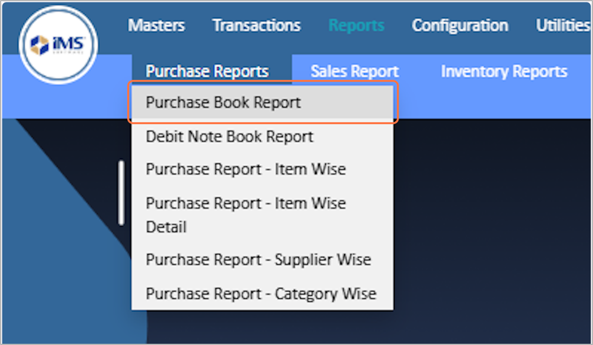Open the Transactions menu
This screenshot has width=593, height=345.
(256, 25)
